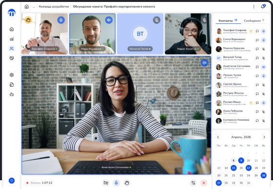
Task: Click the raised hand next to Тимофей Смирнов in contacts
Action: [251, 31]
